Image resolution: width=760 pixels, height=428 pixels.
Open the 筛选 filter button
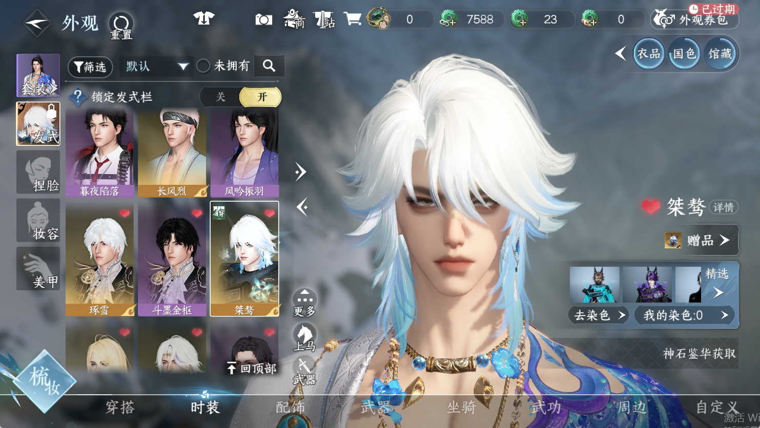pos(90,67)
